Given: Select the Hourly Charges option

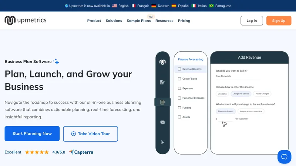Looking at the screenshot, I should [262, 94].
